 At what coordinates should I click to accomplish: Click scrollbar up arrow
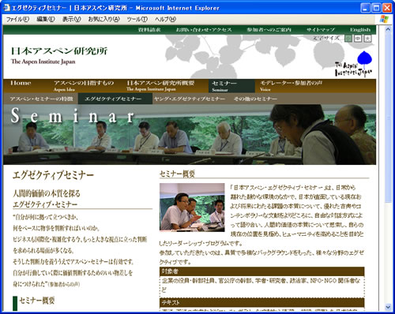click(x=388, y=29)
